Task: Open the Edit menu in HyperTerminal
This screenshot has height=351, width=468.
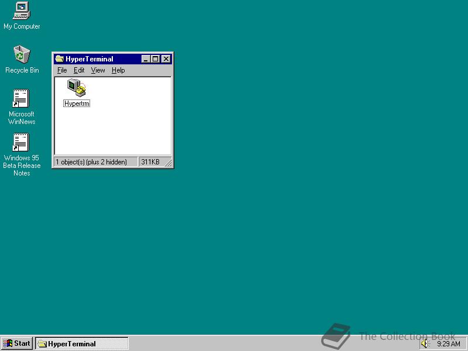Action: (79, 70)
